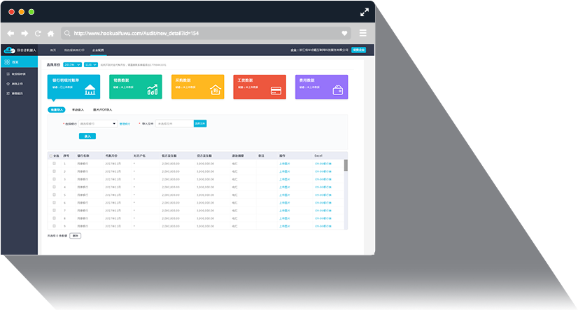Click the wallet icon on the purple card

[338, 90]
